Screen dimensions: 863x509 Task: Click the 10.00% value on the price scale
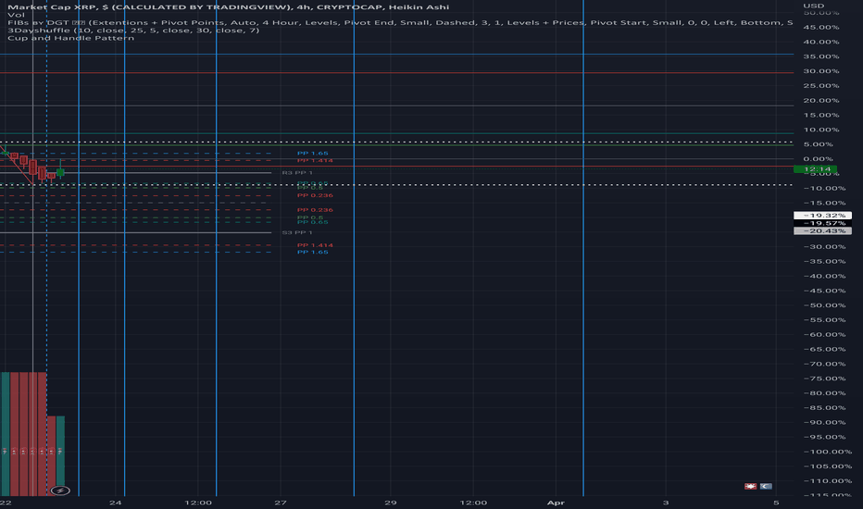click(x=821, y=130)
